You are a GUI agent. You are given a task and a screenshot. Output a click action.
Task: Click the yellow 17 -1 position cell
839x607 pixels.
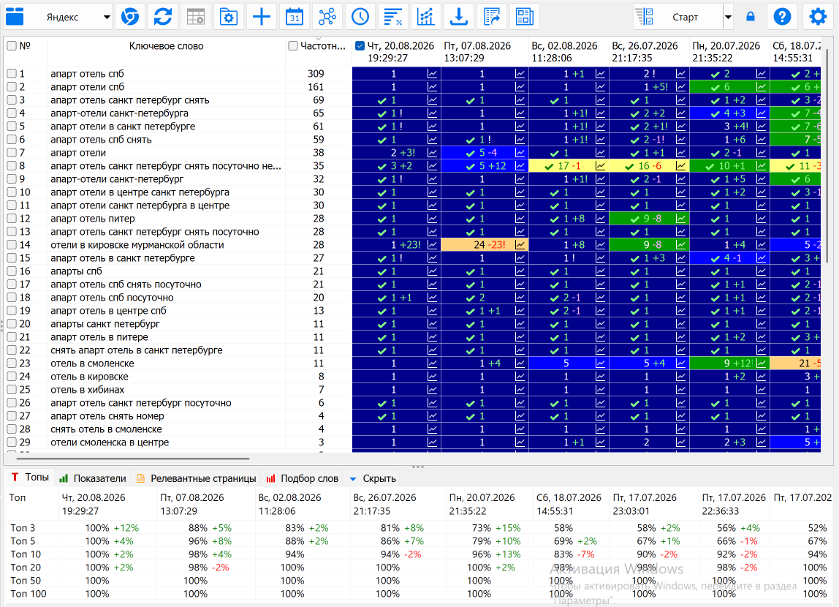point(569,166)
